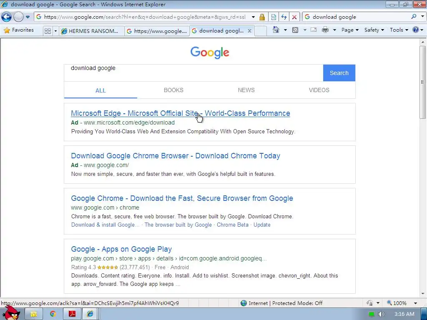Click the security lock icon in address bar

(x=262, y=17)
